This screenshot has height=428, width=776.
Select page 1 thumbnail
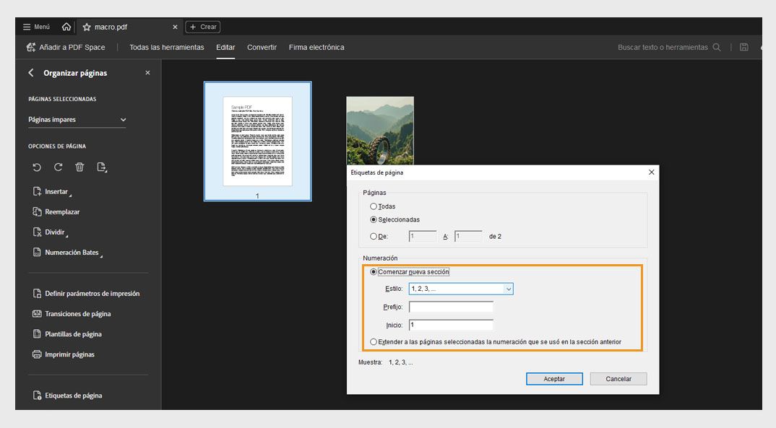coord(258,141)
